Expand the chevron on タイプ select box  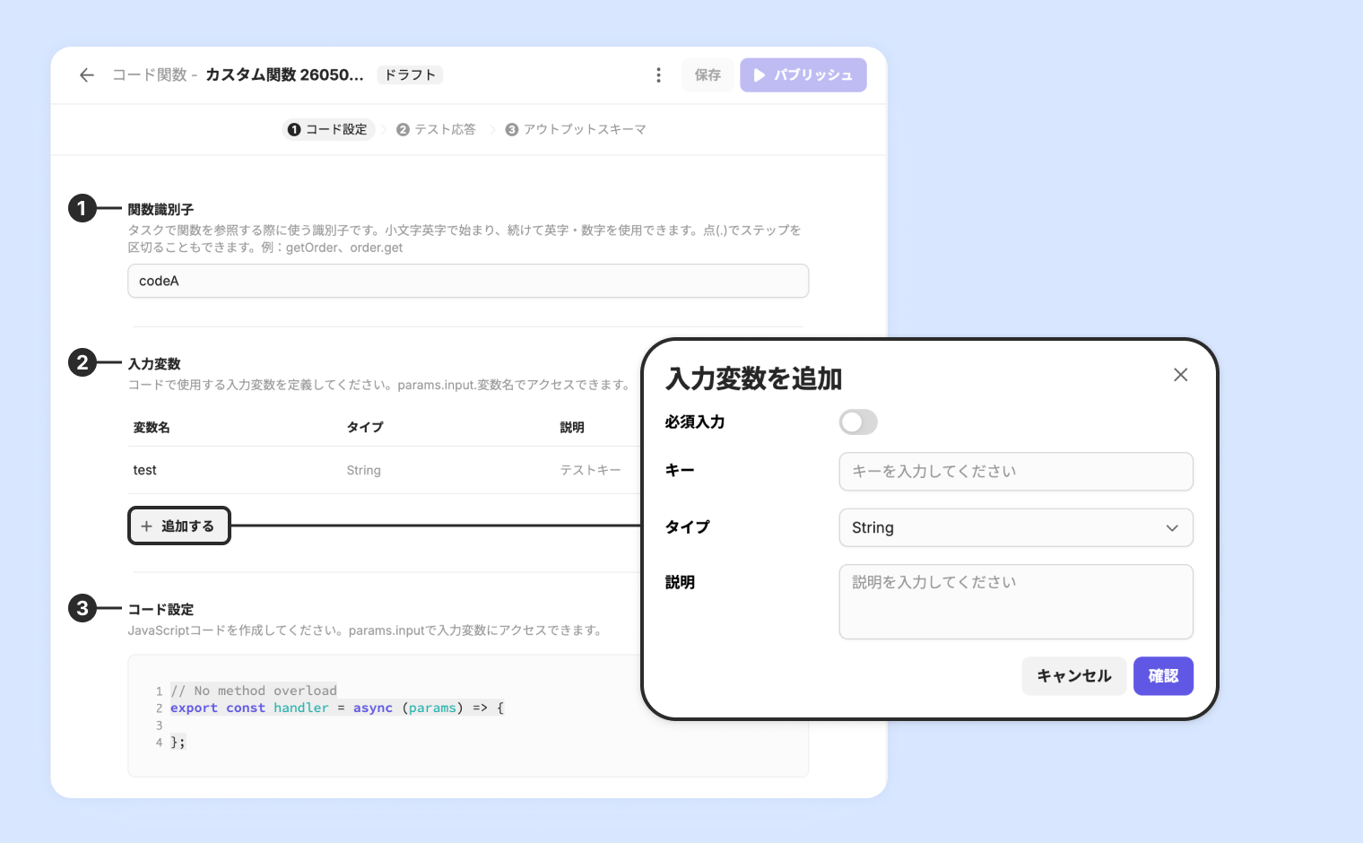[1171, 528]
